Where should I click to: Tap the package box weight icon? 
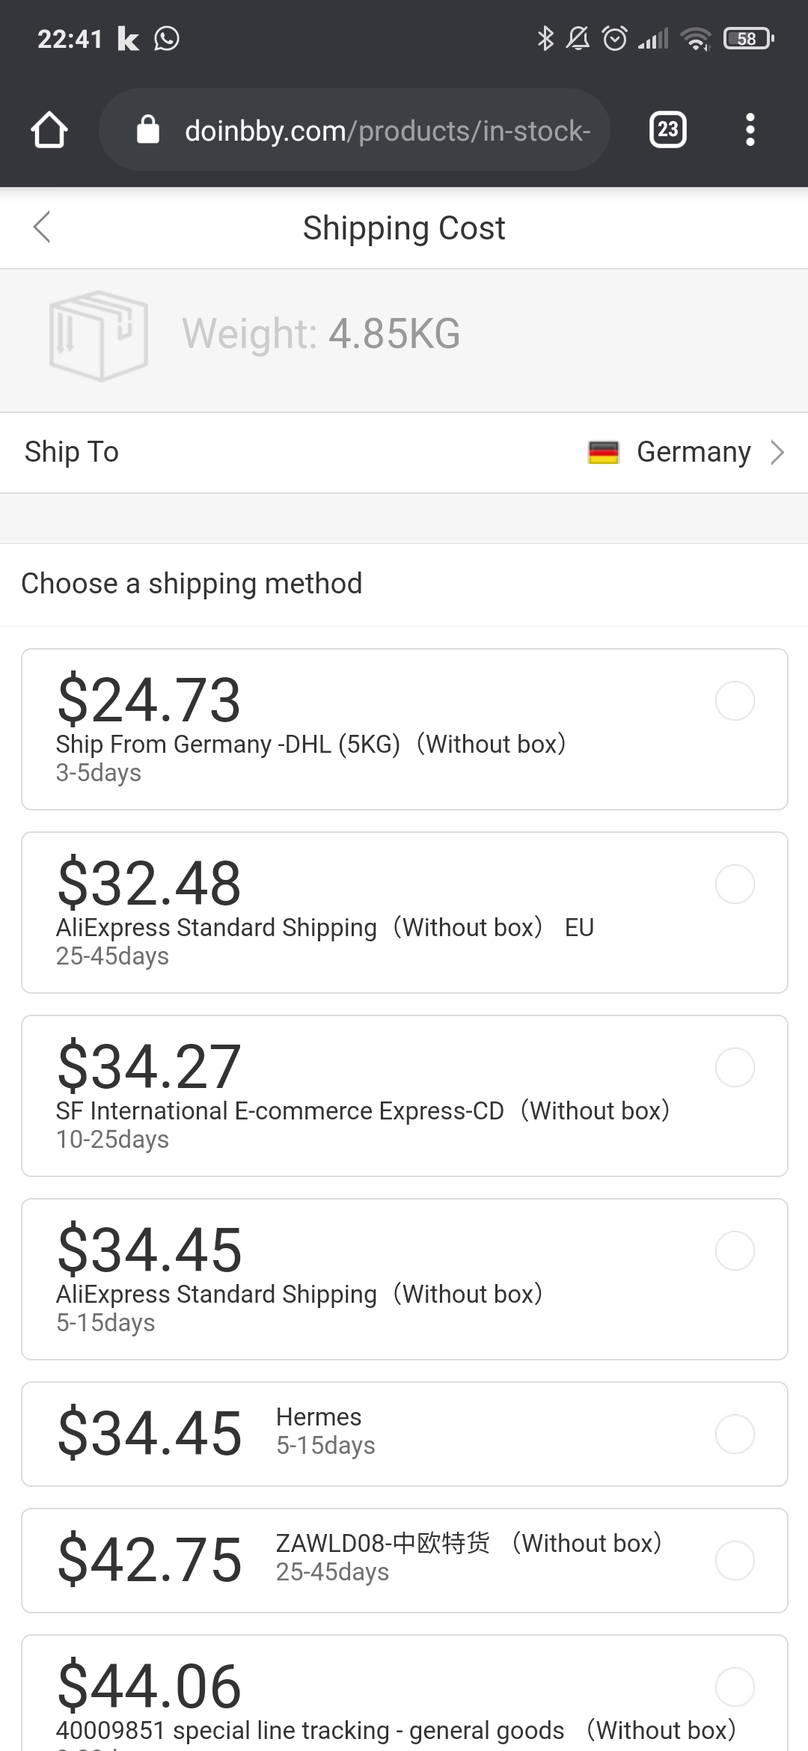[x=98, y=335]
